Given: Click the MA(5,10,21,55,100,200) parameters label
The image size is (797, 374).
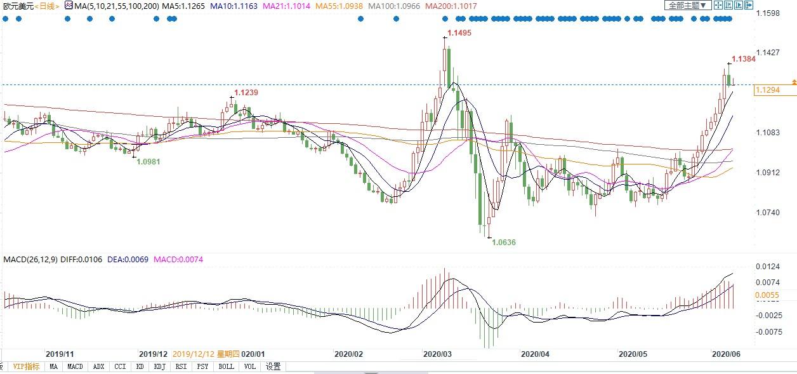Looking at the screenshot, I should [x=117, y=6].
